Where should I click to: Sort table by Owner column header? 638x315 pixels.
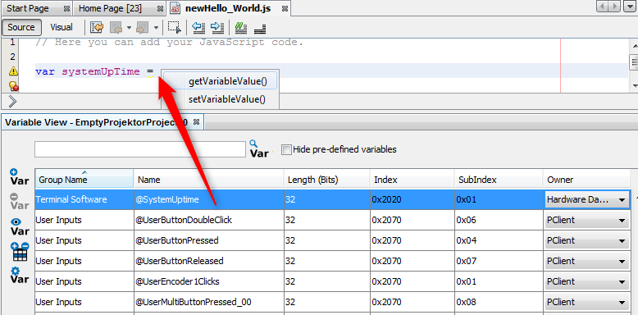point(586,180)
